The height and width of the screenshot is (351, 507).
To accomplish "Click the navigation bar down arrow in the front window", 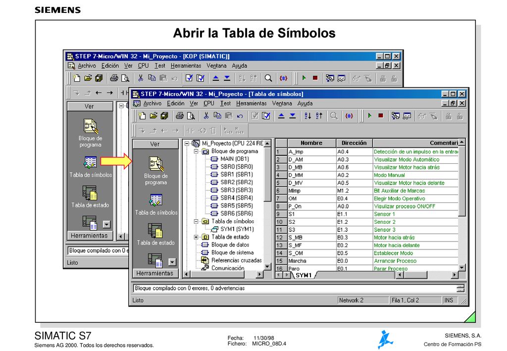I will 172,262.
